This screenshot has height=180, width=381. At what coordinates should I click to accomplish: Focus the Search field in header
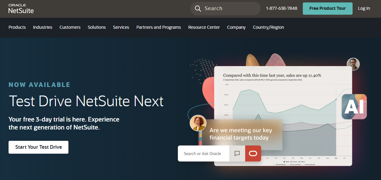point(225,9)
